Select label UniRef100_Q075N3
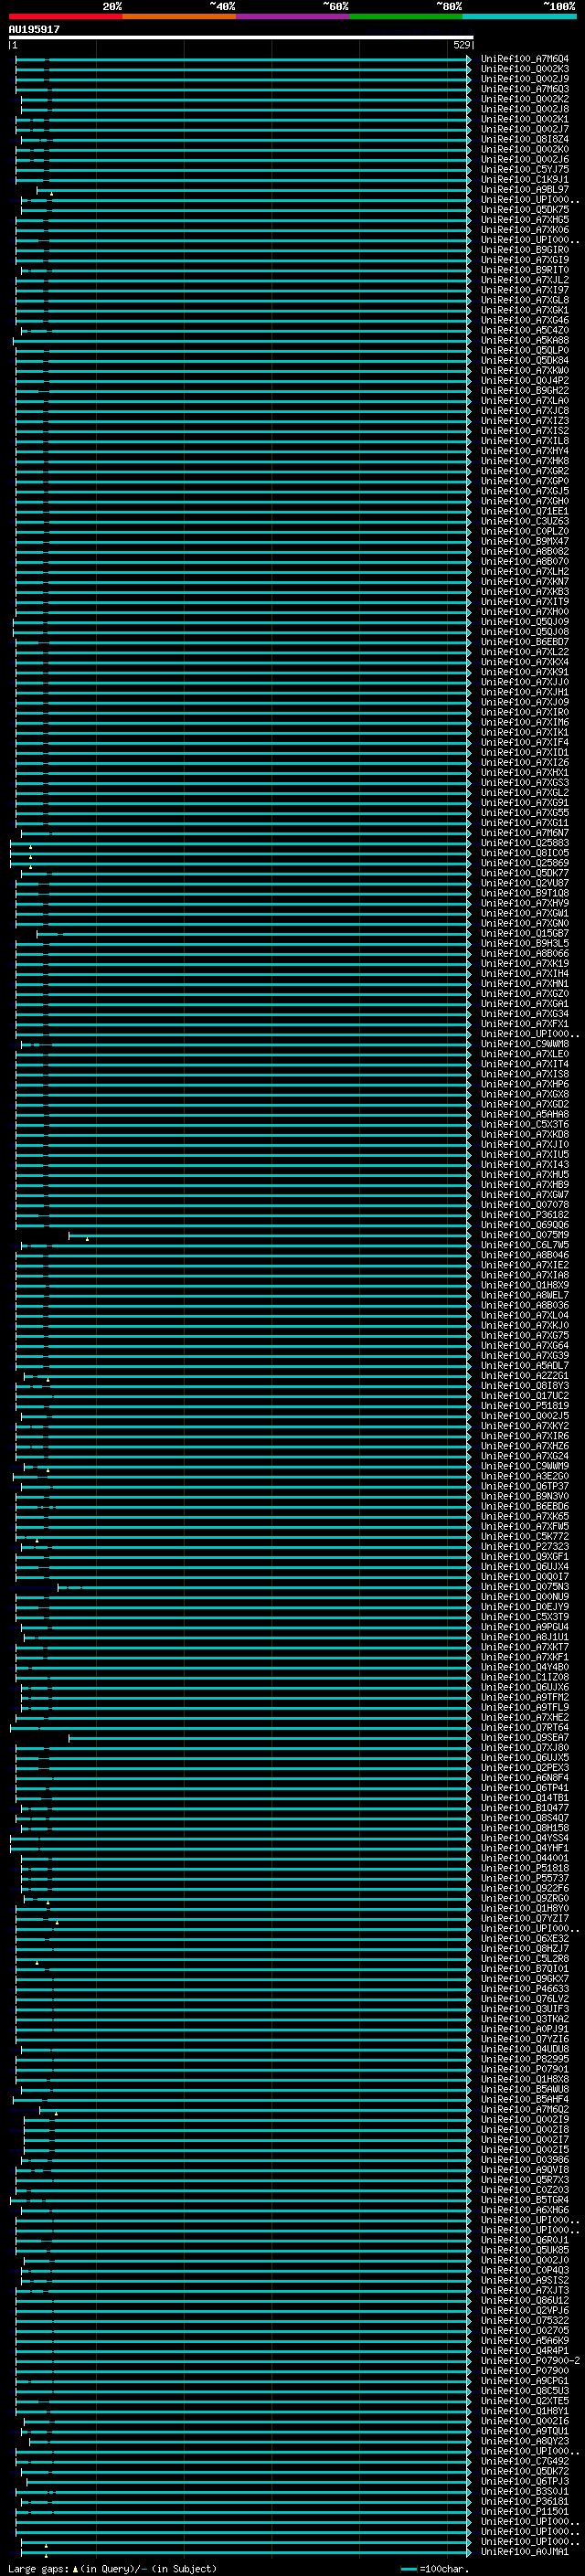This screenshot has height=2576, width=585. pos(525,1586)
